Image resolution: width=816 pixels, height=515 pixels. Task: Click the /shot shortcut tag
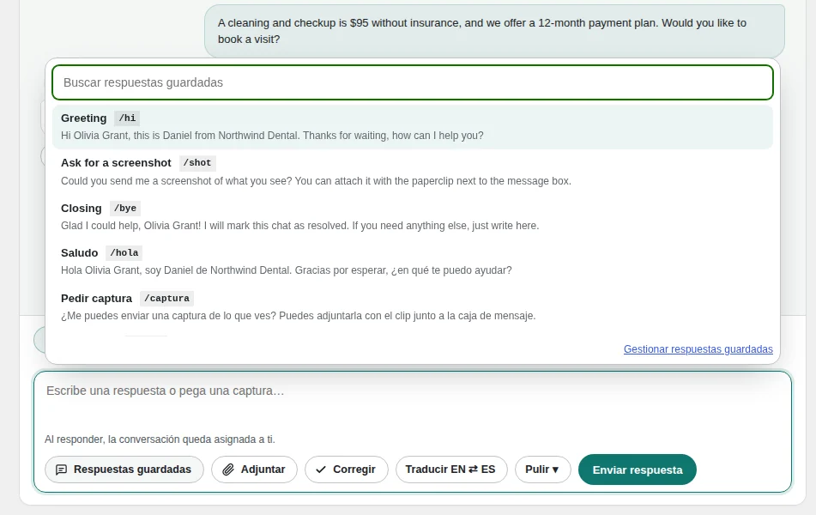coord(197,163)
